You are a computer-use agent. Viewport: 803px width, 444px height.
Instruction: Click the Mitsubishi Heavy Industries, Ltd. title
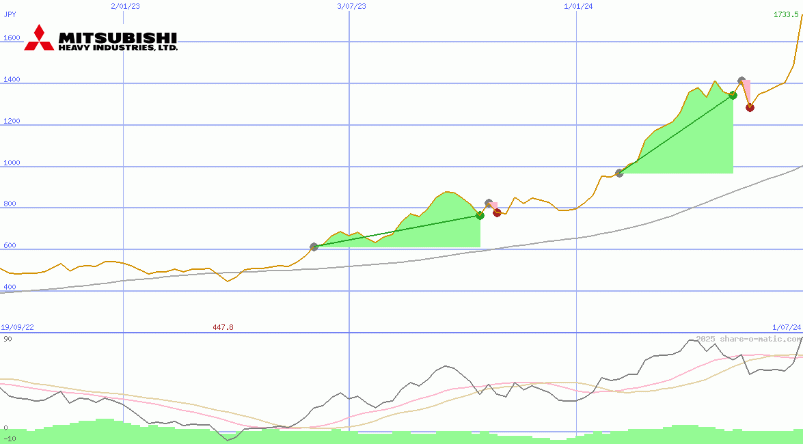click(x=118, y=42)
